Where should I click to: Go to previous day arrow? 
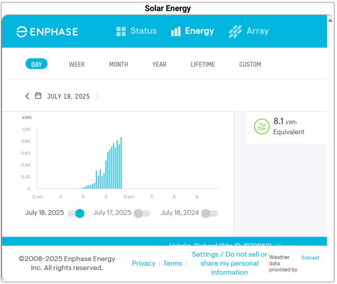pyautogui.click(x=27, y=96)
